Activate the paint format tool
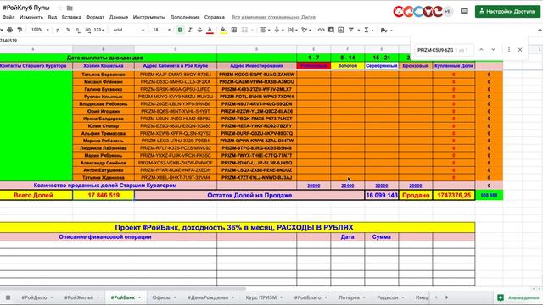543x305 pixels. tap(20, 30)
